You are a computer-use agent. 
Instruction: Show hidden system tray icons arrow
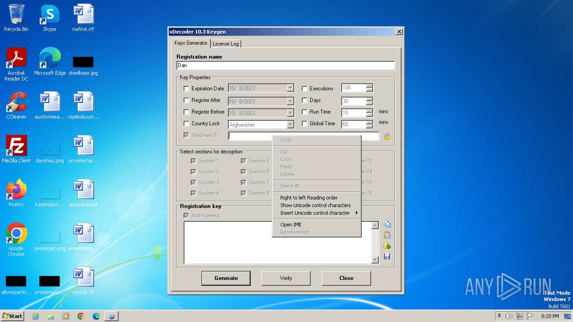[499, 316]
